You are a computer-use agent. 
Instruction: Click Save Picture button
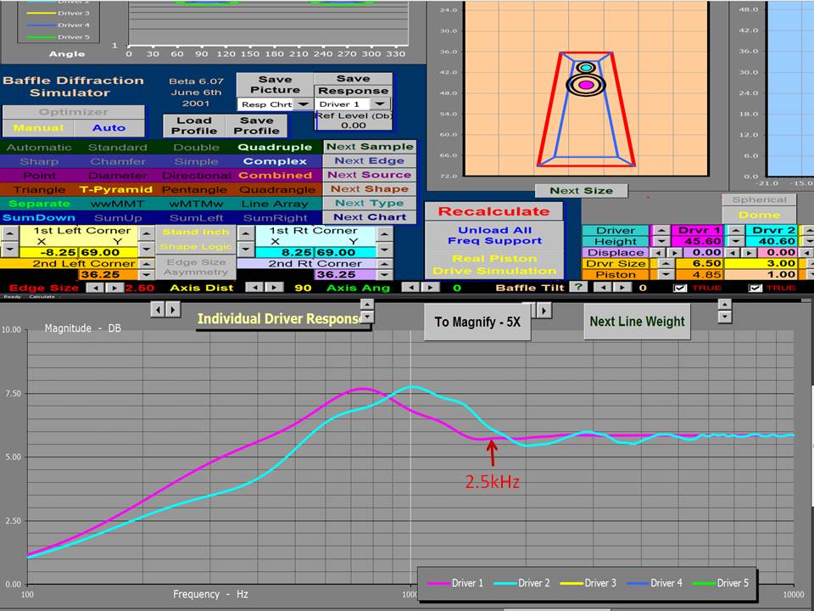(275, 85)
